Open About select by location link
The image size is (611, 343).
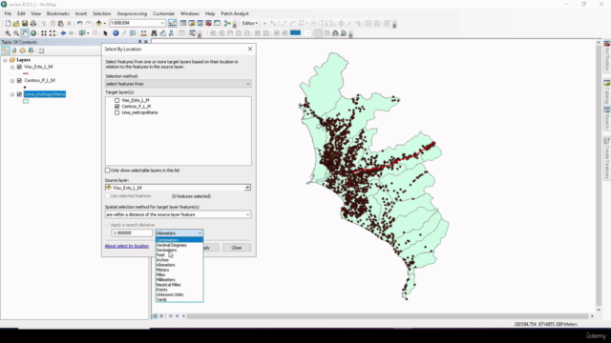pos(127,246)
